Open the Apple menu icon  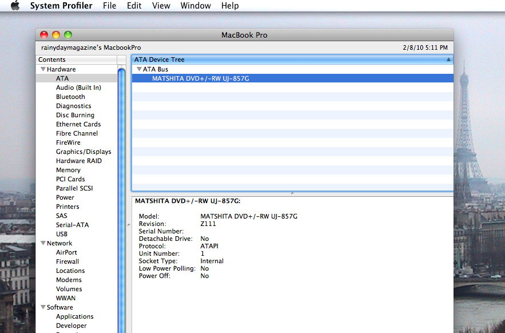[15, 6]
